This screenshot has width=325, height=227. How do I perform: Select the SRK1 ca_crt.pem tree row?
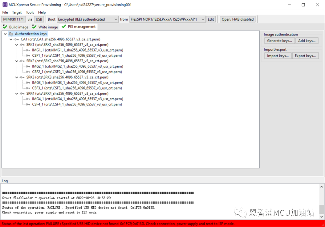67,45
